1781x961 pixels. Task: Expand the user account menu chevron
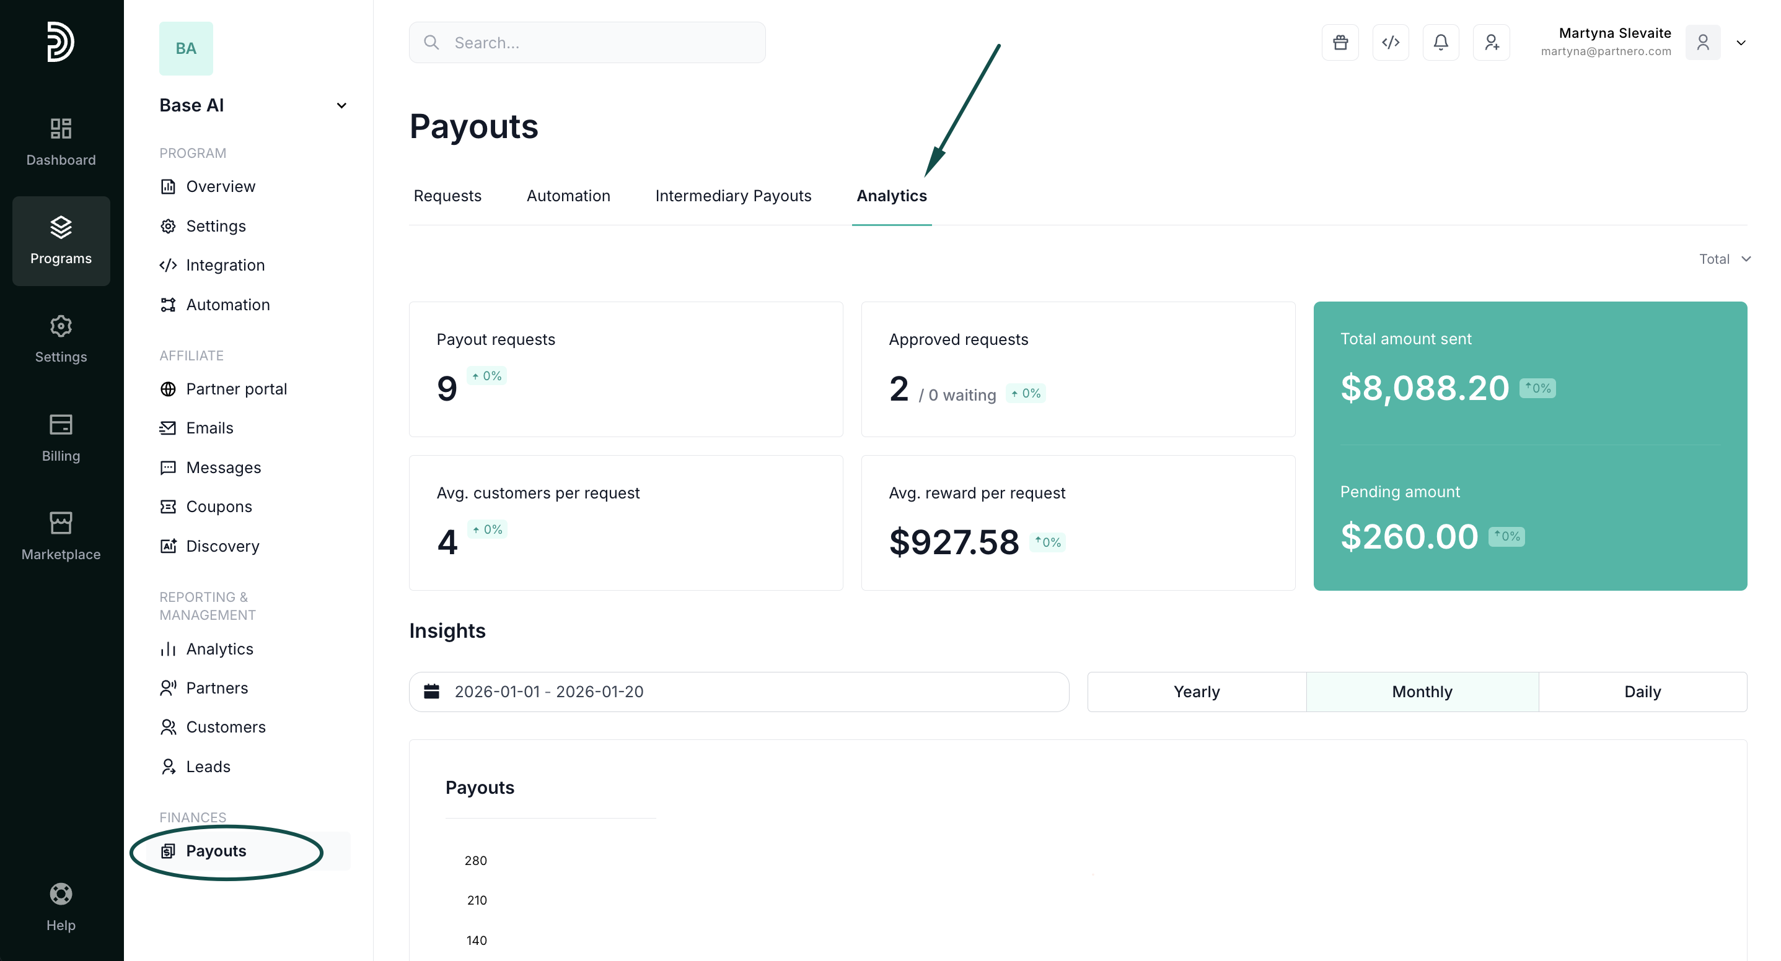coord(1741,43)
